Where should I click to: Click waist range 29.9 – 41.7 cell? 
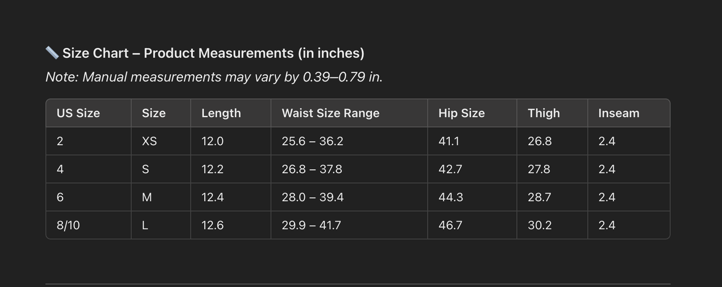click(x=311, y=225)
